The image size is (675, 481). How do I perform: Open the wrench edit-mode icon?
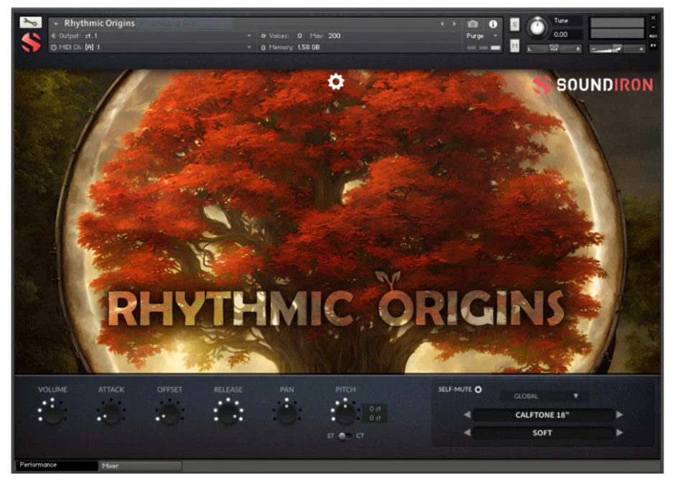(x=31, y=22)
